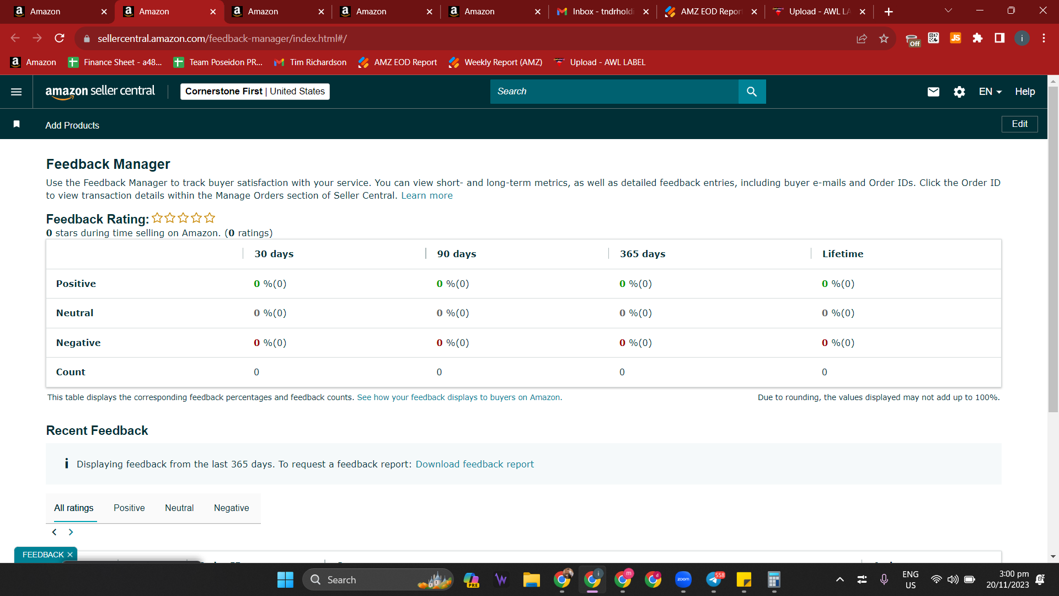Go to previous feedback page arrow
Viewport: 1059px width, 596px height.
click(54, 532)
